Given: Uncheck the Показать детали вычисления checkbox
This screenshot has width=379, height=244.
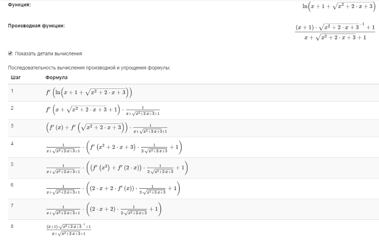Looking at the screenshot, I should [10, 53].
